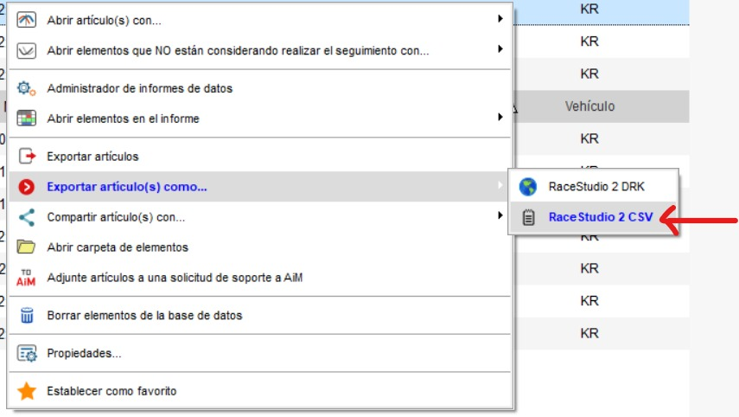Image resolution: width=739 pixels, height=417 pixels.
Task: Click the Propiedades settings icon
Action: coord(27,353)
